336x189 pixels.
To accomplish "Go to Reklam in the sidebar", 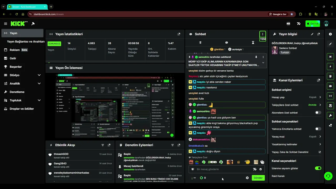I will (22, 50).
